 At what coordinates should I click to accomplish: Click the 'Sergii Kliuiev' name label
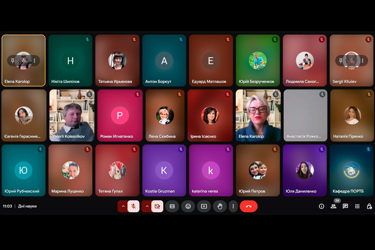point(345,82)
